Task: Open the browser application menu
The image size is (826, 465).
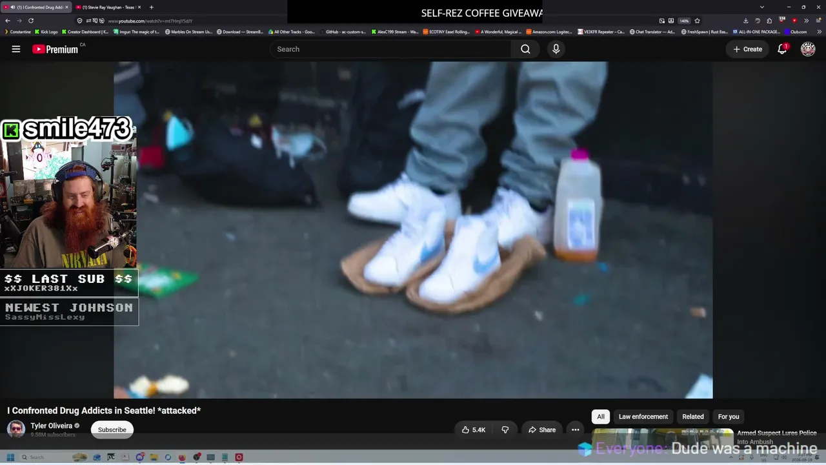Action: [x=818, y=21]
